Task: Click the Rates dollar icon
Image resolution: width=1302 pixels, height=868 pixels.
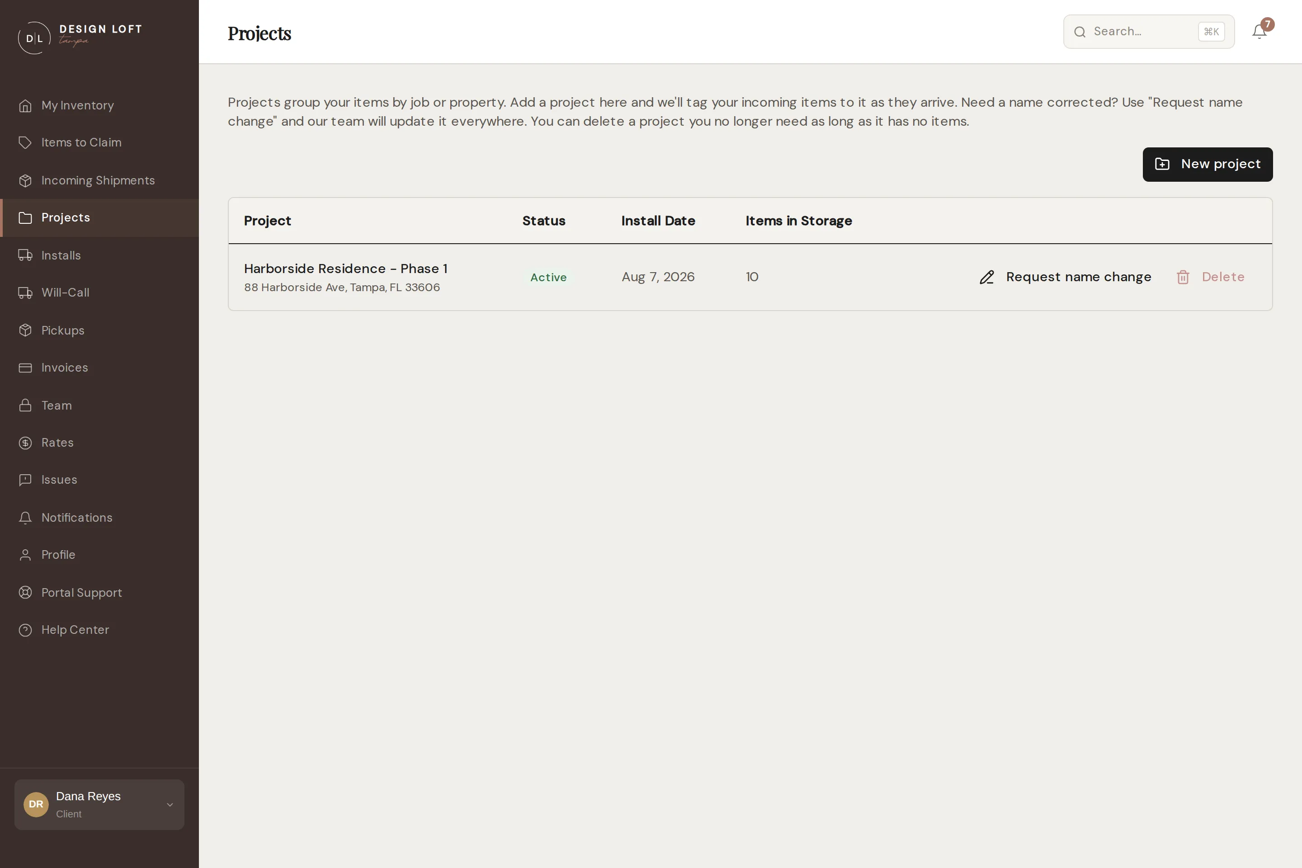Action: (25, 443)
